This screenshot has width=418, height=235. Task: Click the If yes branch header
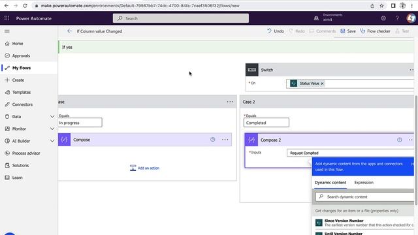tap(236, 47)
